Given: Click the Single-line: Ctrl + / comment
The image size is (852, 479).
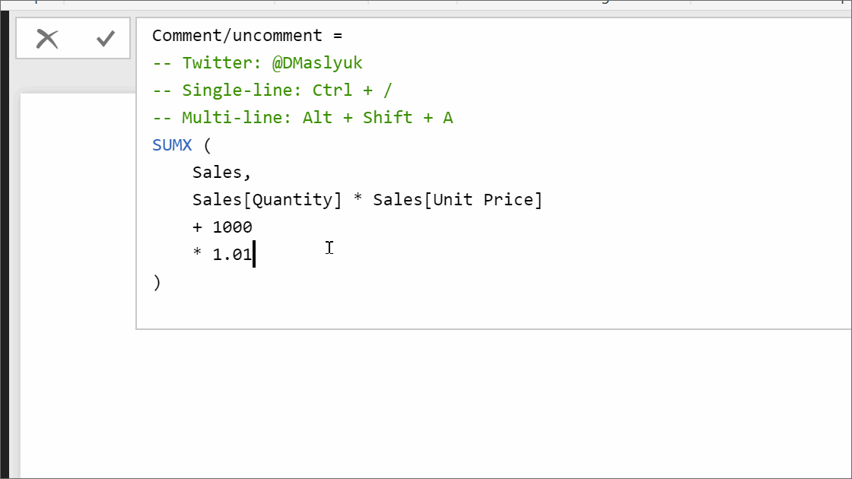Looking at the screenshot, I should 272,90.
